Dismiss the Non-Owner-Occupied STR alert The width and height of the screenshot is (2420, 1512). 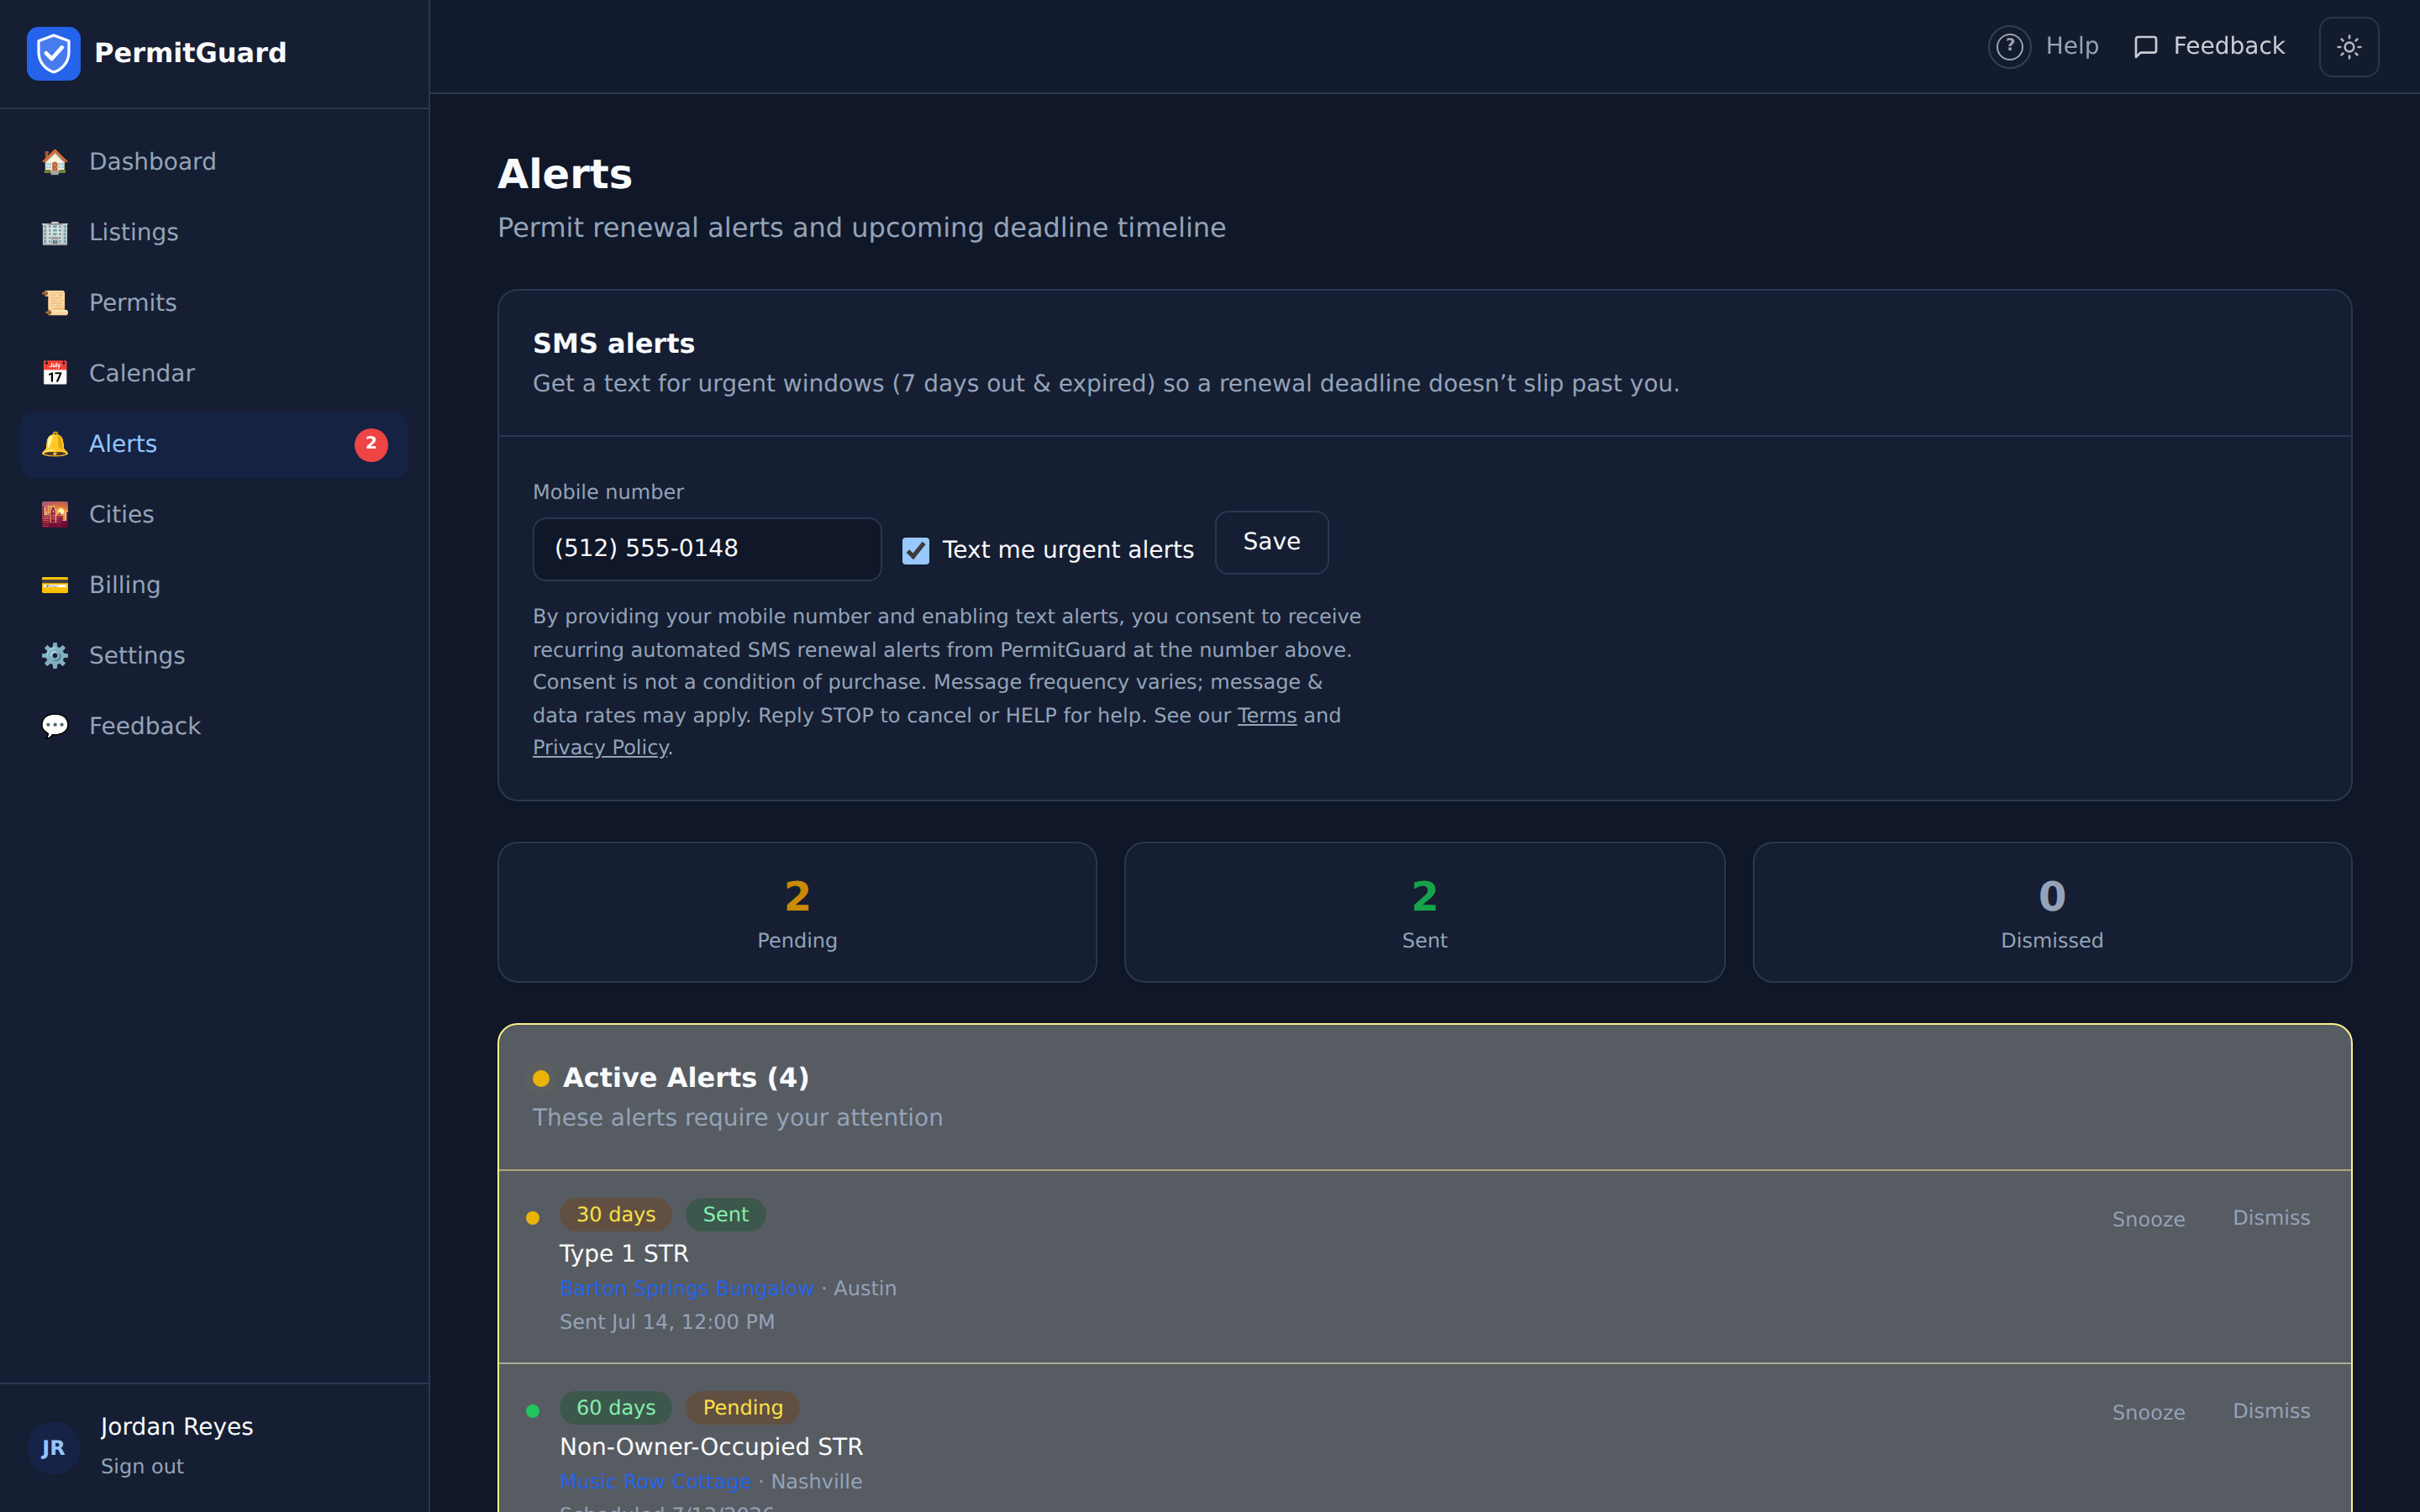coord(2271,1411)
